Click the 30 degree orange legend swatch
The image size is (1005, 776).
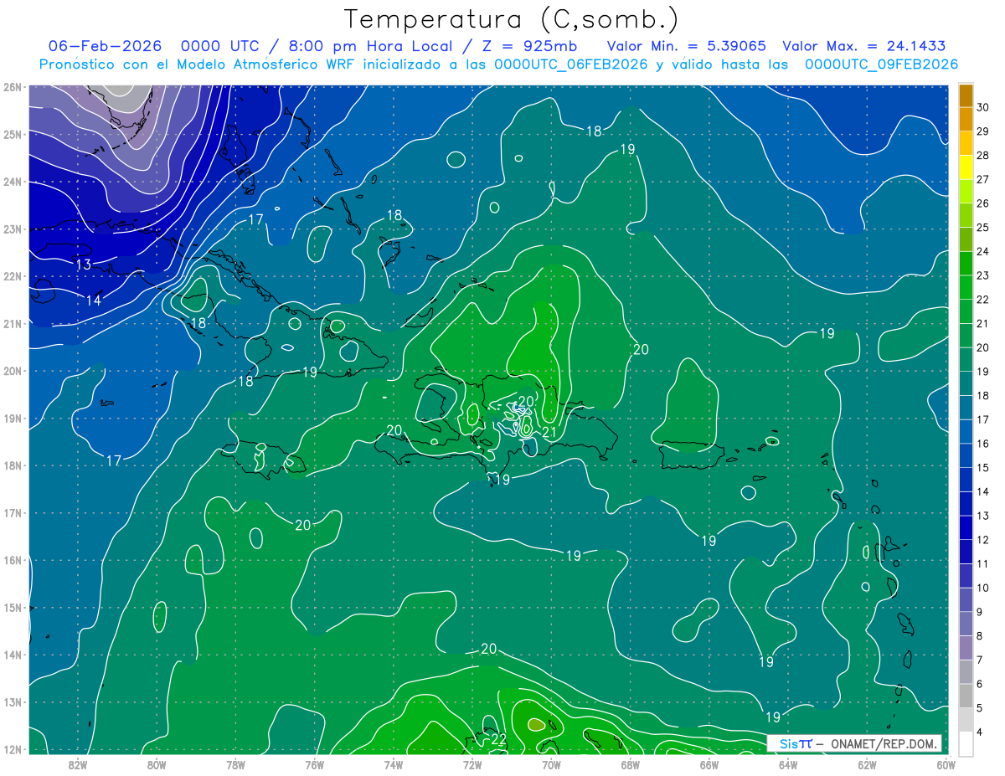pos(966,95)
